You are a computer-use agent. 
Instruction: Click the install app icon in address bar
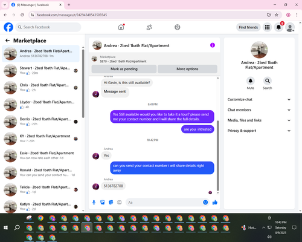coord(269,15)
